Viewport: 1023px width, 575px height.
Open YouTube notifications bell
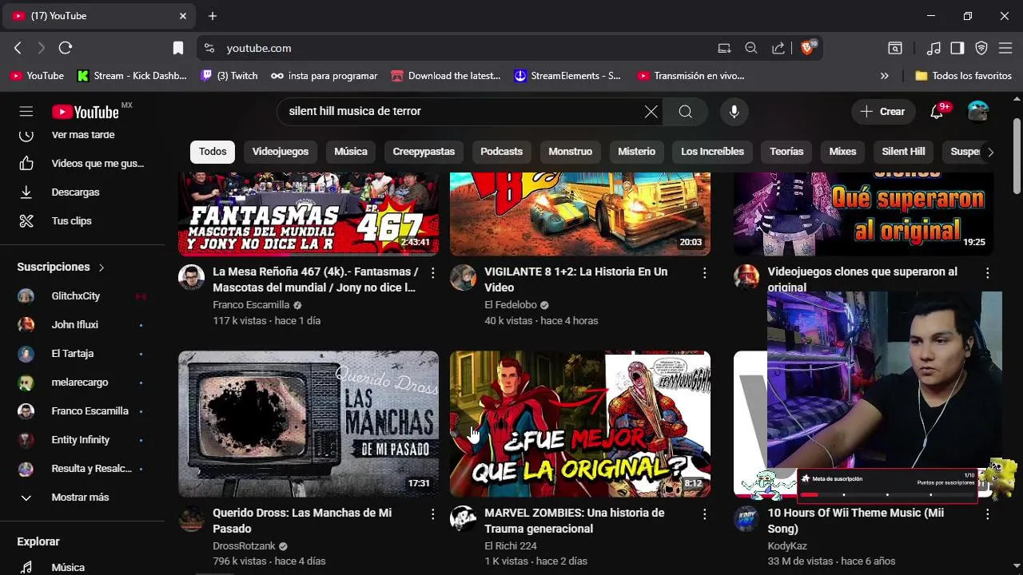937,112
